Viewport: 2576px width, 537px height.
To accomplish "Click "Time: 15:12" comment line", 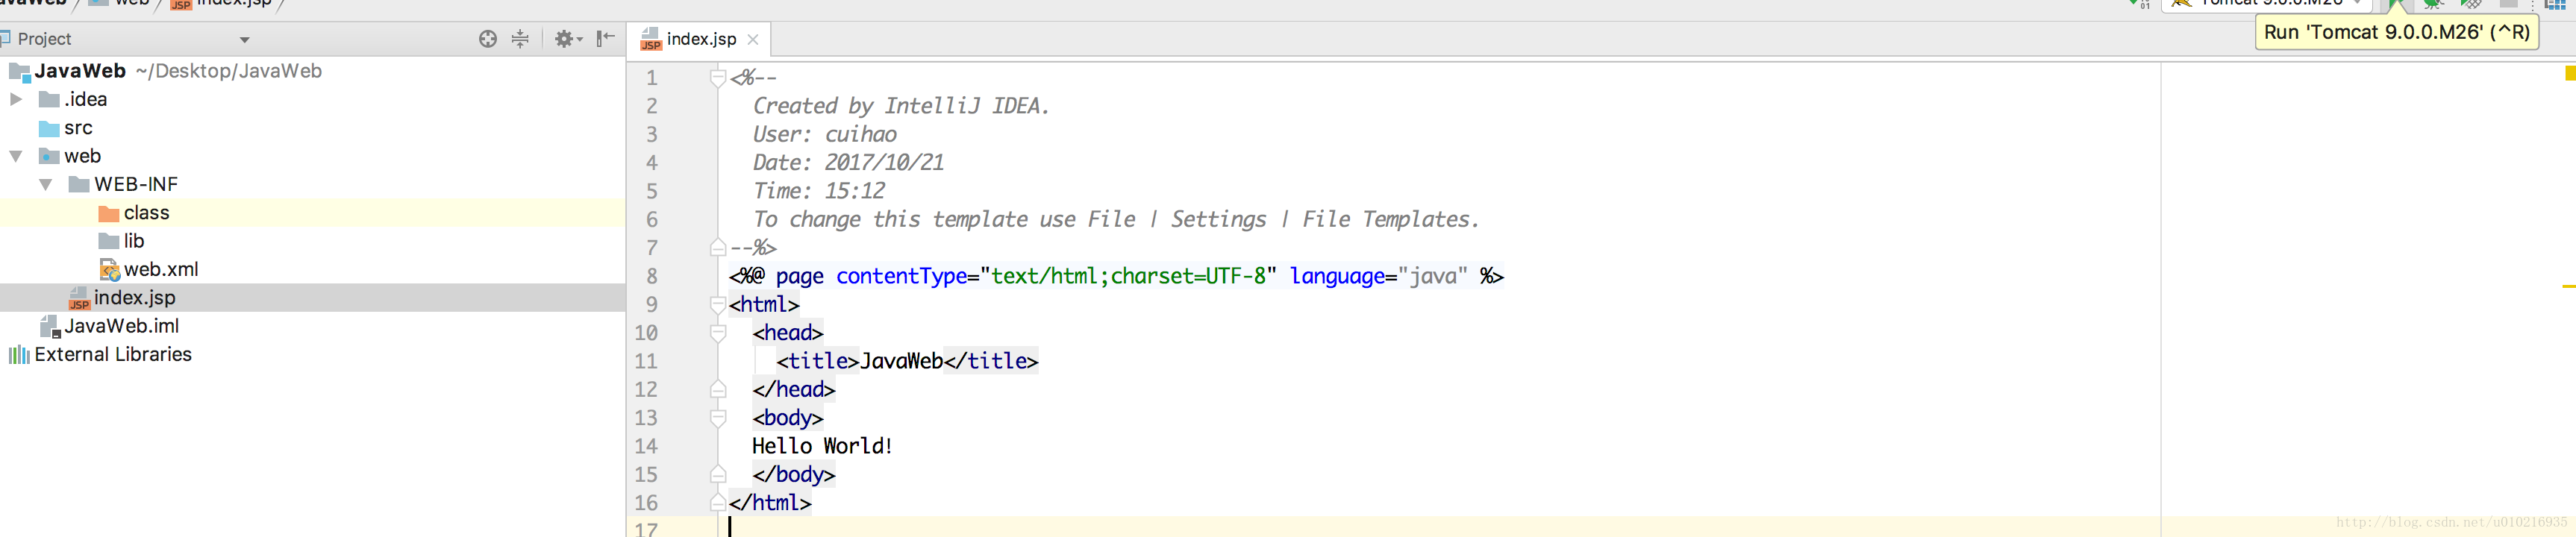I will pos(818,191).
